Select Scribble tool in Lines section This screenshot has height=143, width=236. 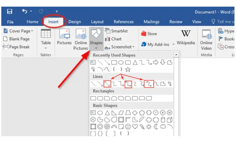click(x=170, y=84)
